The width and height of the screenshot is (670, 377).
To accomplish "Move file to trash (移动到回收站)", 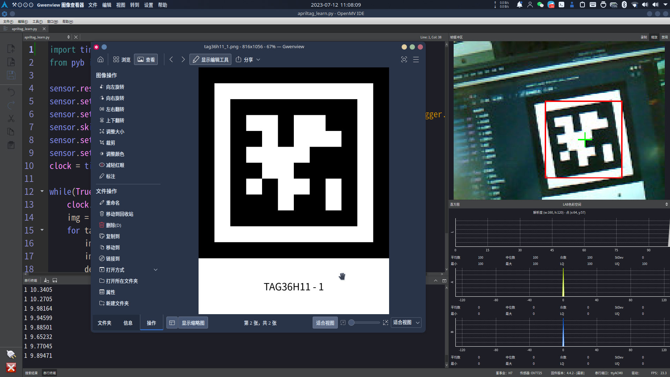I will [x=116, y=214].
